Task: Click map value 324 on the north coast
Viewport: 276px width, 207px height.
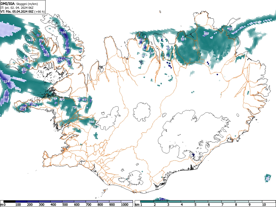Action: point(142,40)
